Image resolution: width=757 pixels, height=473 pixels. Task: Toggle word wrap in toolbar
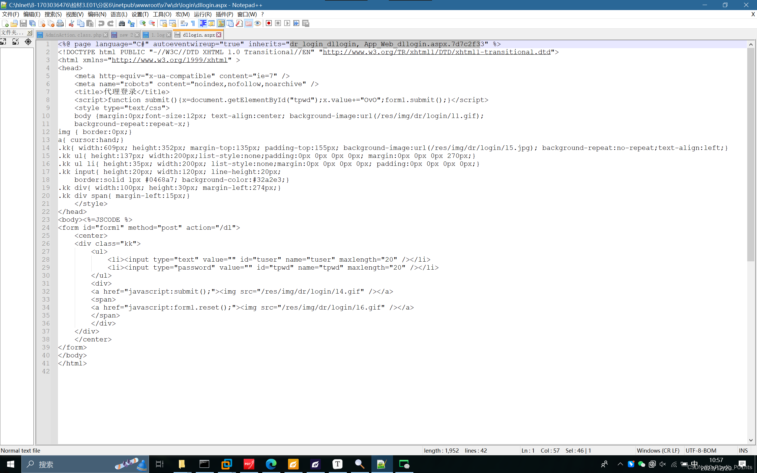184,23
